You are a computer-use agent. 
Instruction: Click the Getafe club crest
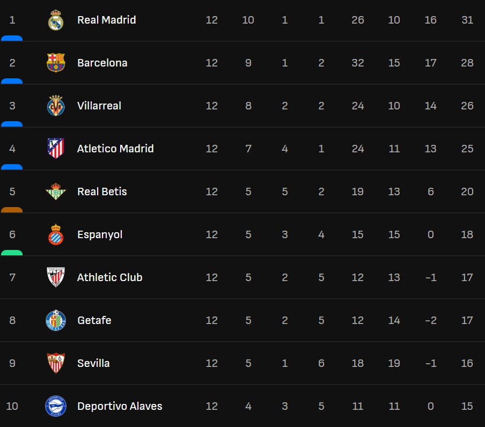(56, 320)
